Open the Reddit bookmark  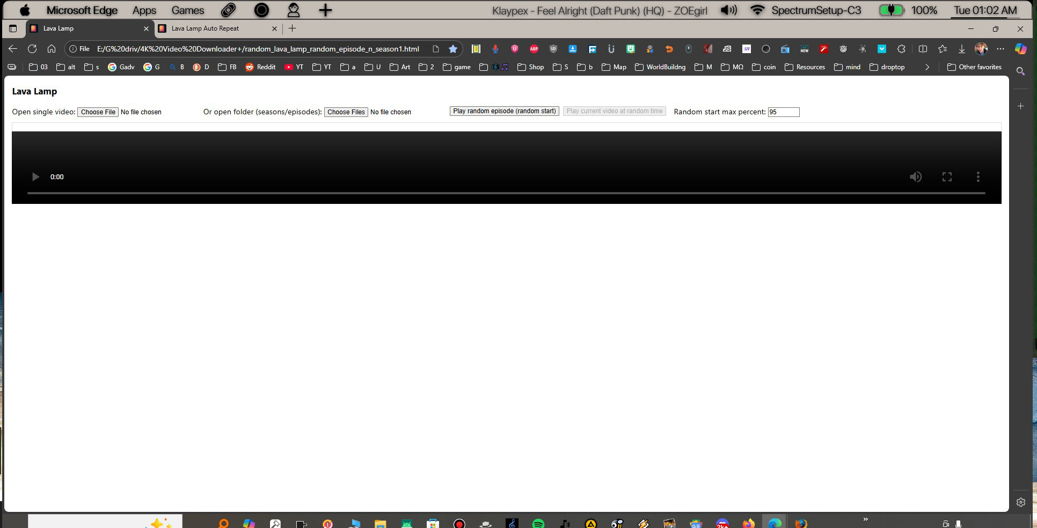click(x=260, y=67)
